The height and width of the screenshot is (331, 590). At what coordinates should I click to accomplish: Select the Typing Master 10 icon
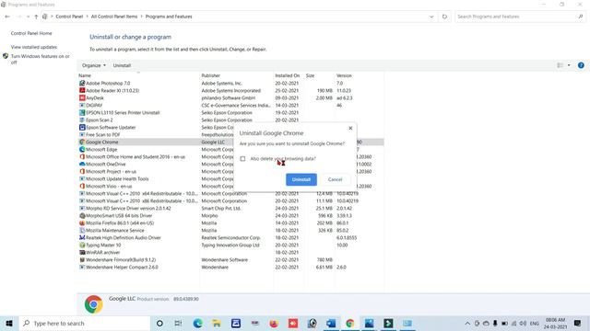82,245
